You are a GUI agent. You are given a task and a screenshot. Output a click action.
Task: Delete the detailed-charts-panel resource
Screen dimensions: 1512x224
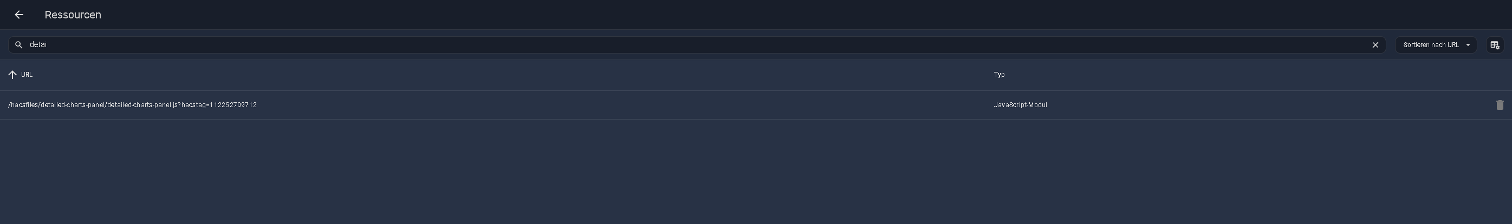[x=1500, y=105]
